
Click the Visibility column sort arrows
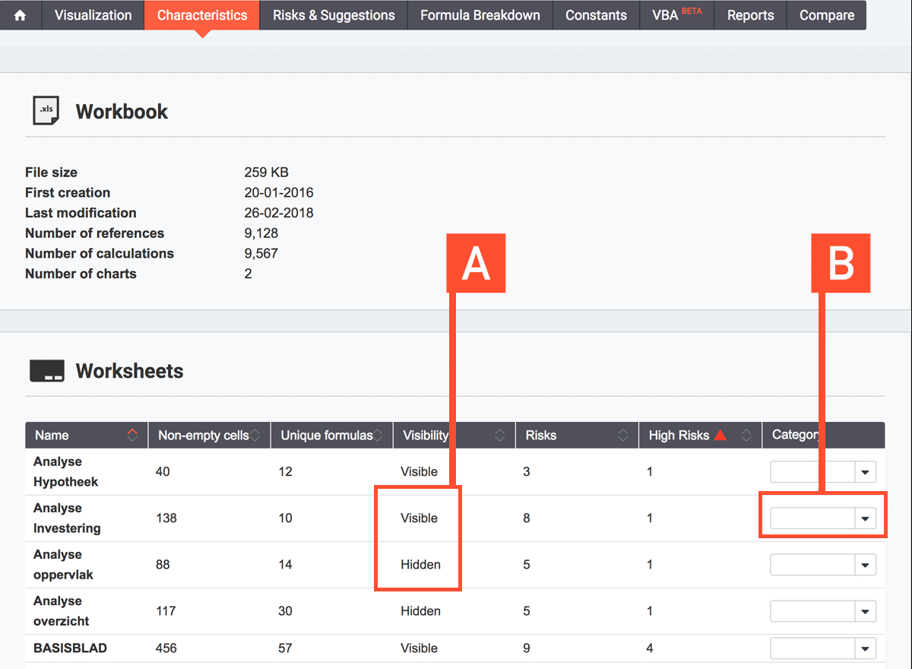(499, 436)
